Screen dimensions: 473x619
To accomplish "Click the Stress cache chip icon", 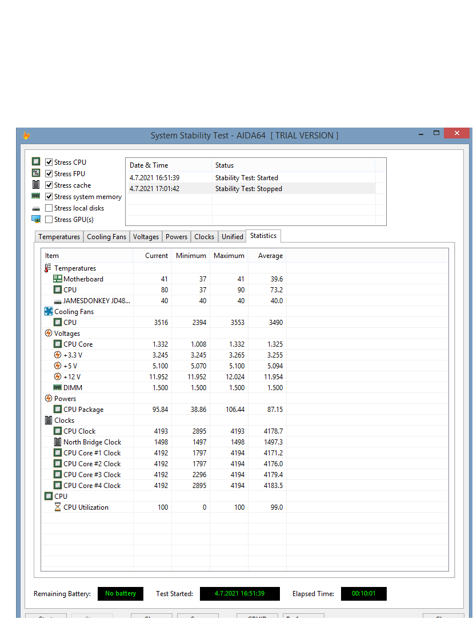I will [x=36, y=184].
